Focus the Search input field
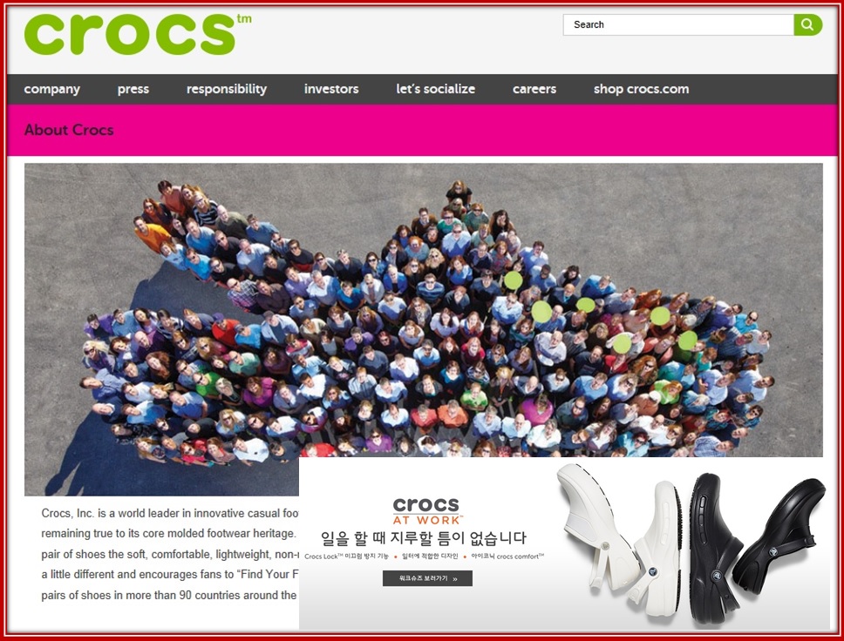The height and width of the screenshot is (641, 844). (678, 24)
